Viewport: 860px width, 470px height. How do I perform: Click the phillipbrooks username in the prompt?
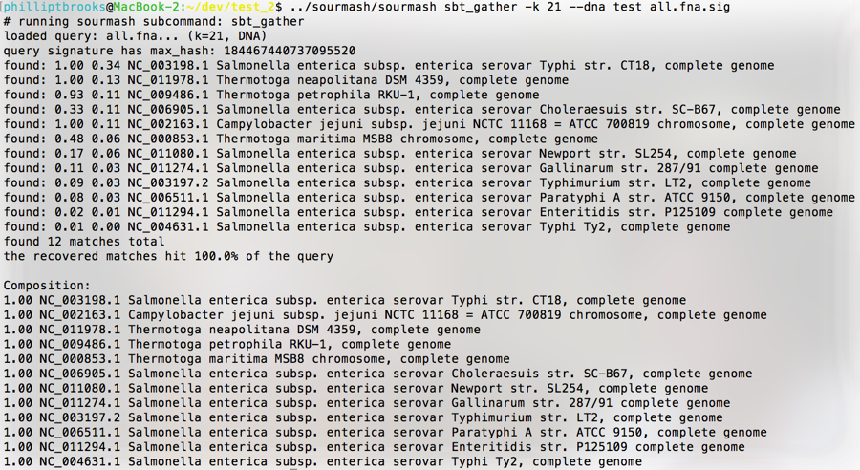[54, 7]
